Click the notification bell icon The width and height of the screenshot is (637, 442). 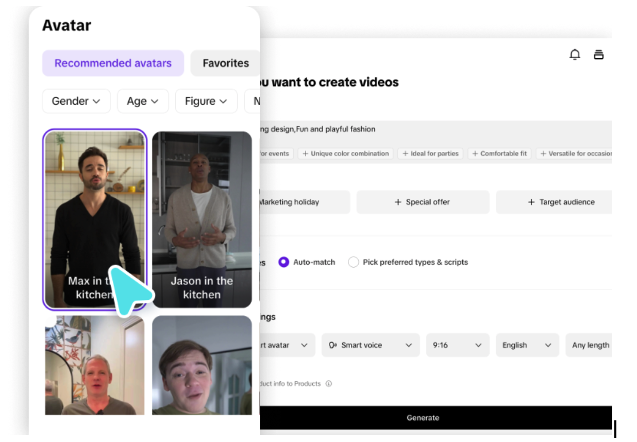[575, 55]
